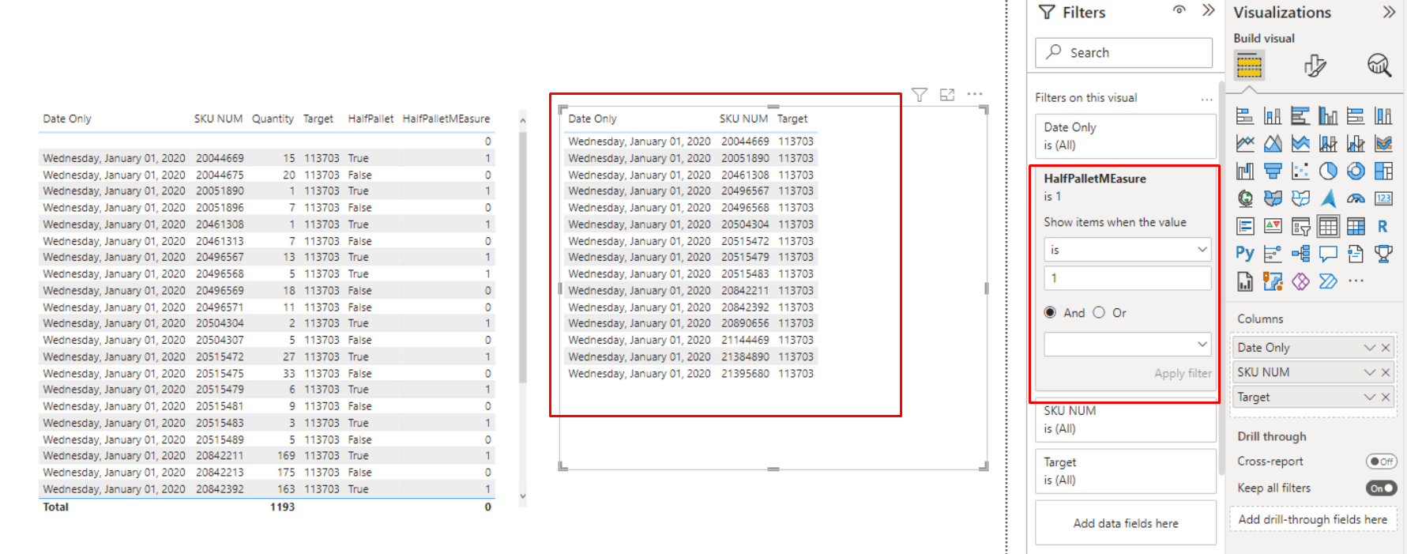
Task: Open Get more visuals ellipsis
Action: click(1356, 281)
